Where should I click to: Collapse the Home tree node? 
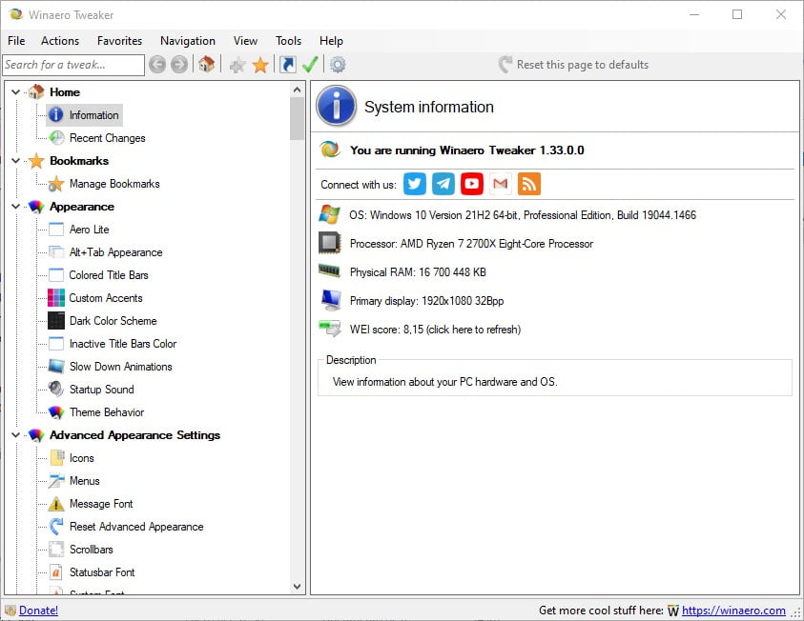16,92
